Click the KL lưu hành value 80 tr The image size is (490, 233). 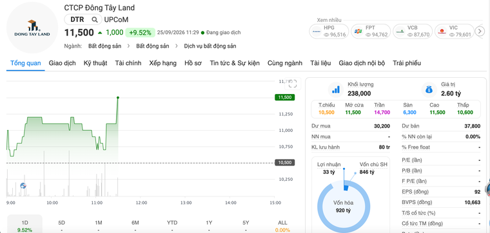pyautogui.click(x=384, y=147)
